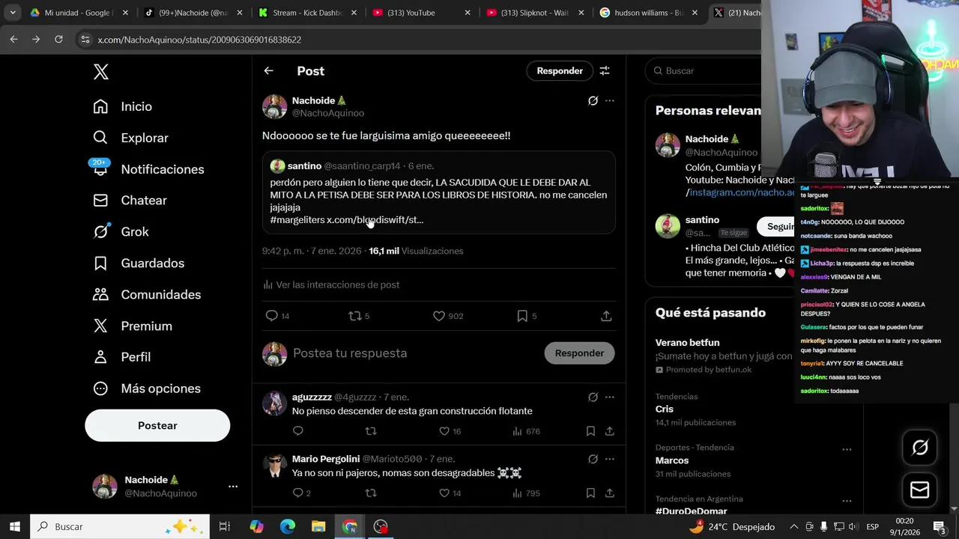Open File Explorer from the taskbar
The width and height of the screenshot is (959, 539).
coord(318,526)
